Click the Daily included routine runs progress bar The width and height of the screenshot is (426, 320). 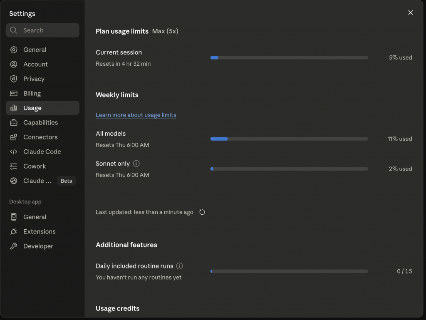coord(289,271)
